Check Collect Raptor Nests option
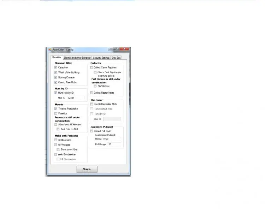Image resolution: width=265 pixels, height=212 pixels. point(92,93)
